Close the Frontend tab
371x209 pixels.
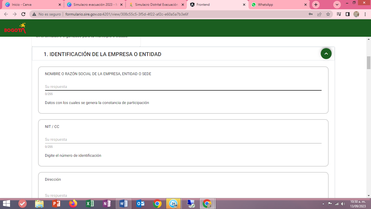[244, 5]
